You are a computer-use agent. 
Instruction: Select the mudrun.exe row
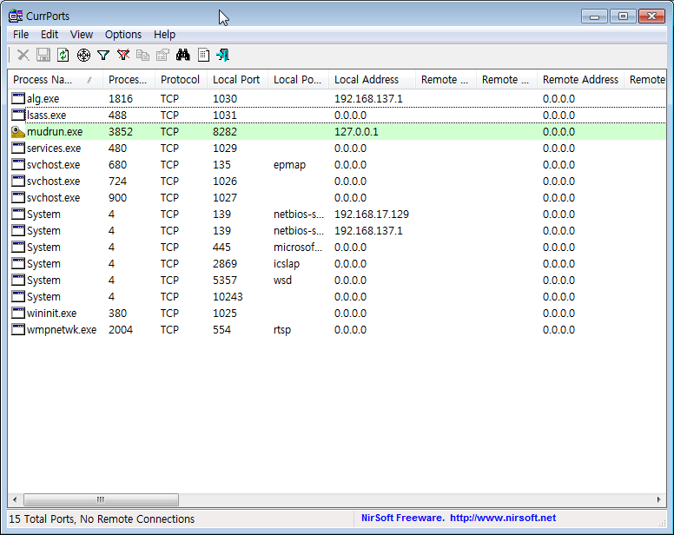click(x=55, y=132)
